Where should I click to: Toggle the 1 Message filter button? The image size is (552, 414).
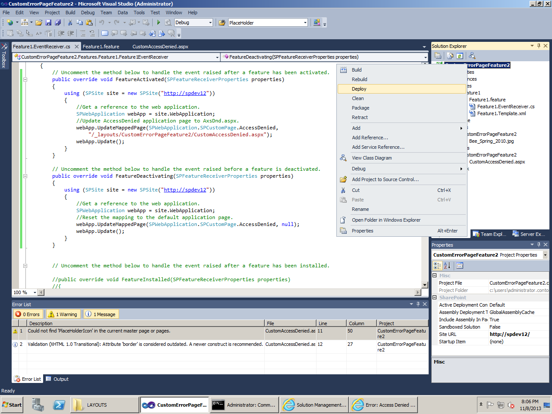(101, 314)
